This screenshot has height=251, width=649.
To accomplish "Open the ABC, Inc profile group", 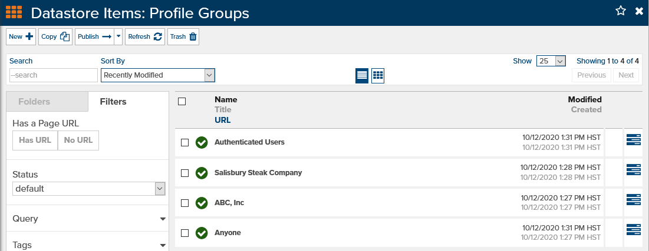I will tap(229, 203).
